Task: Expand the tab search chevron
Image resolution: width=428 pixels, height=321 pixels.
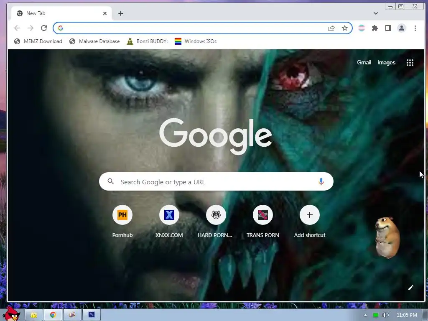Action: pos(376,13)
